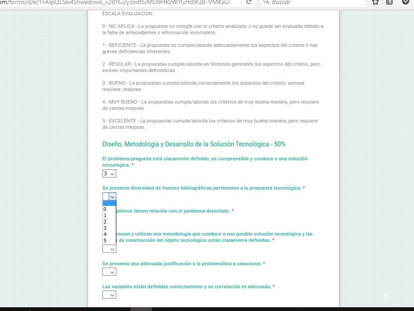
Task: Choose option 5 in the open dropdown list
Action: coord(109,241)
